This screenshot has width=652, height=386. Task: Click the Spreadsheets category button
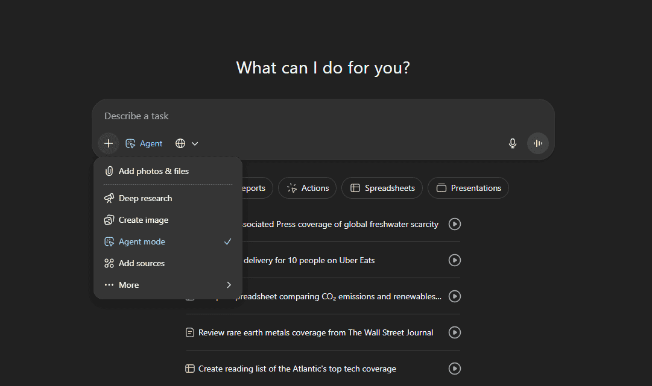coord(383,188)
